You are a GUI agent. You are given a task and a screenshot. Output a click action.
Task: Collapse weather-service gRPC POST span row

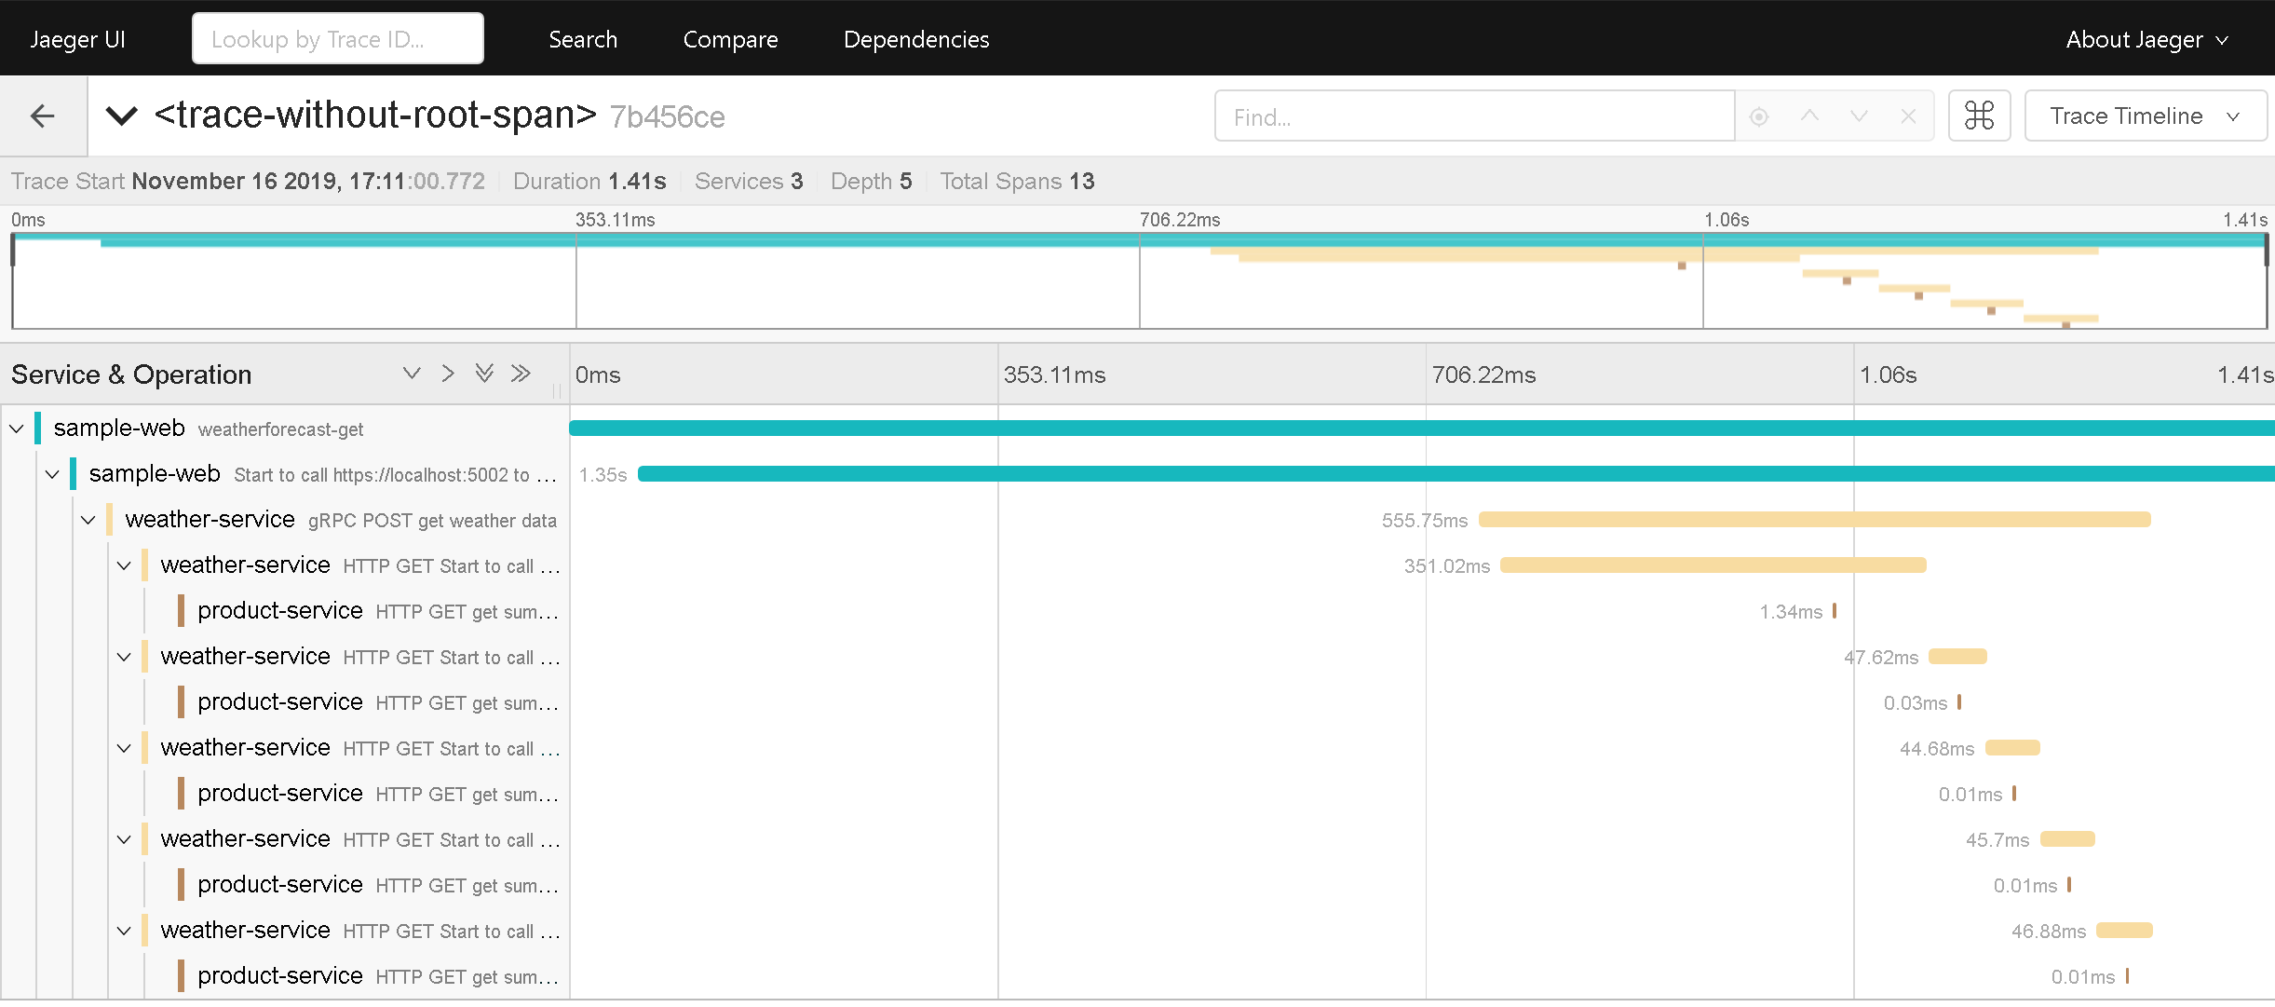pyautogui.click(x=88, y=520)
